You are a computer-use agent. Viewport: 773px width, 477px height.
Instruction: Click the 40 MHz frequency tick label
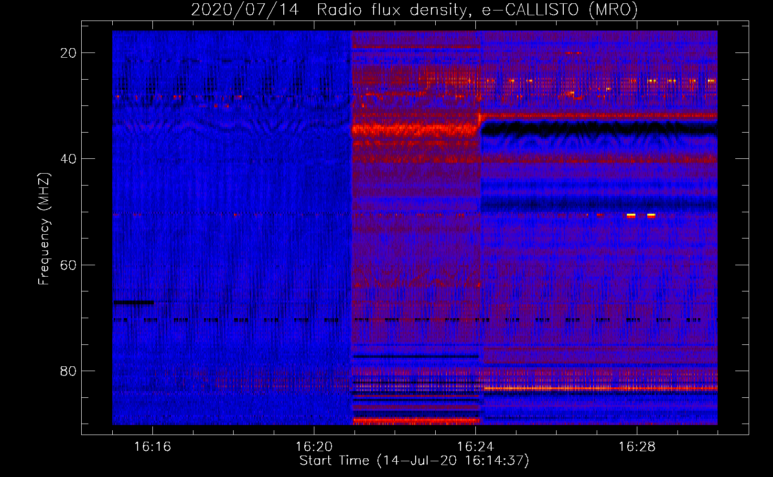click(x=68, y=159)
